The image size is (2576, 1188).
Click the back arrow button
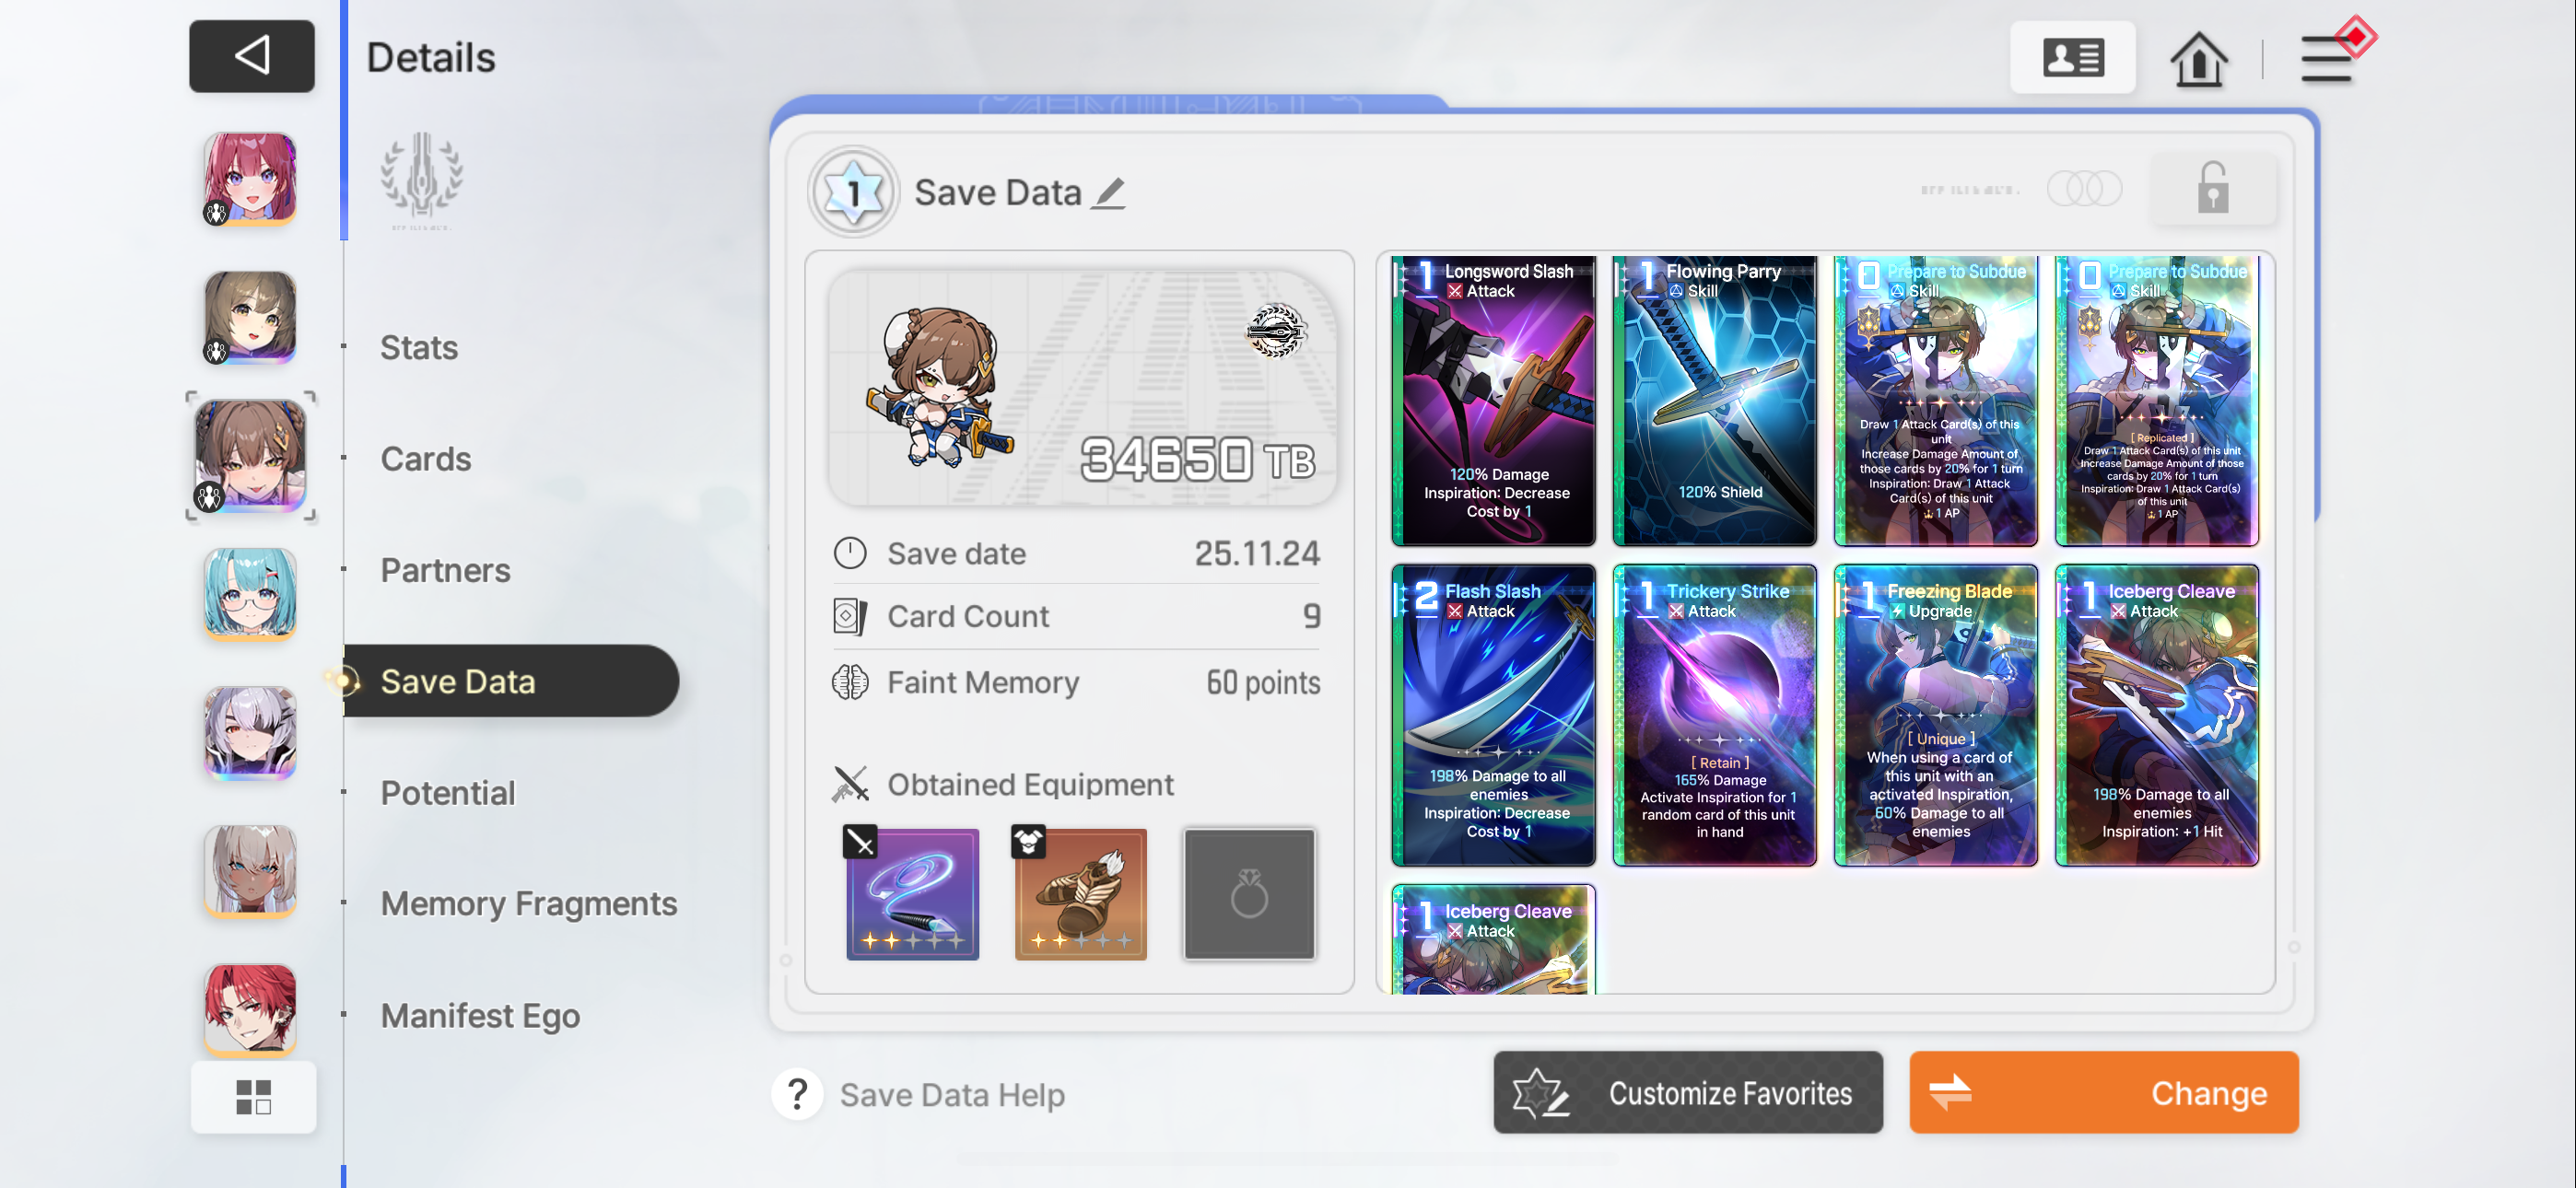pos(252,56)
